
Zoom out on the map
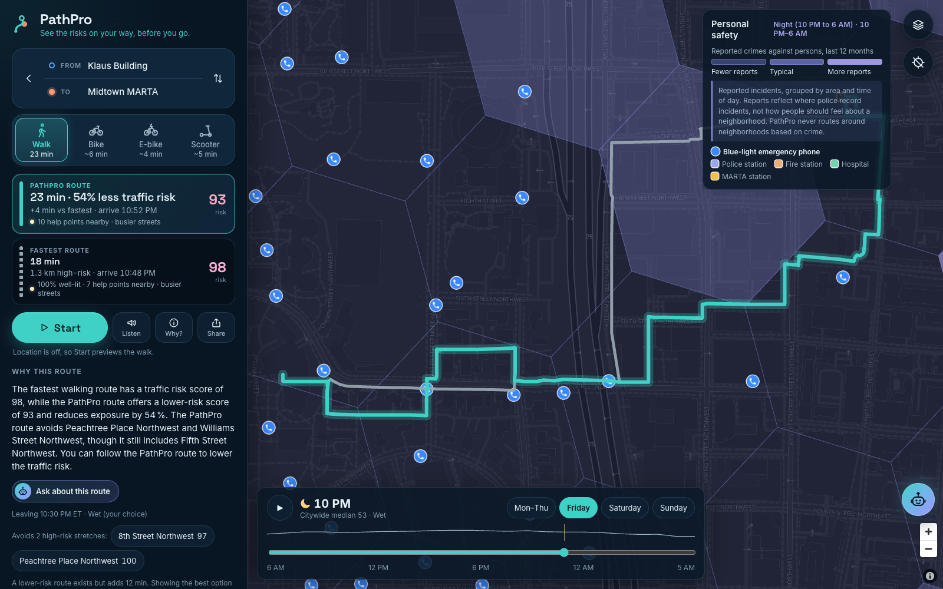[x=928, y=549]
